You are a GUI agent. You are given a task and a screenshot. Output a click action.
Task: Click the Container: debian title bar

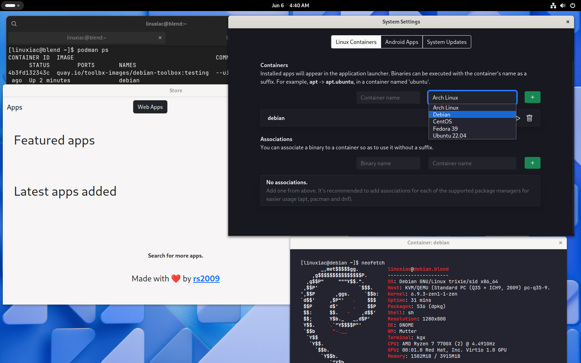pos(428,243)
